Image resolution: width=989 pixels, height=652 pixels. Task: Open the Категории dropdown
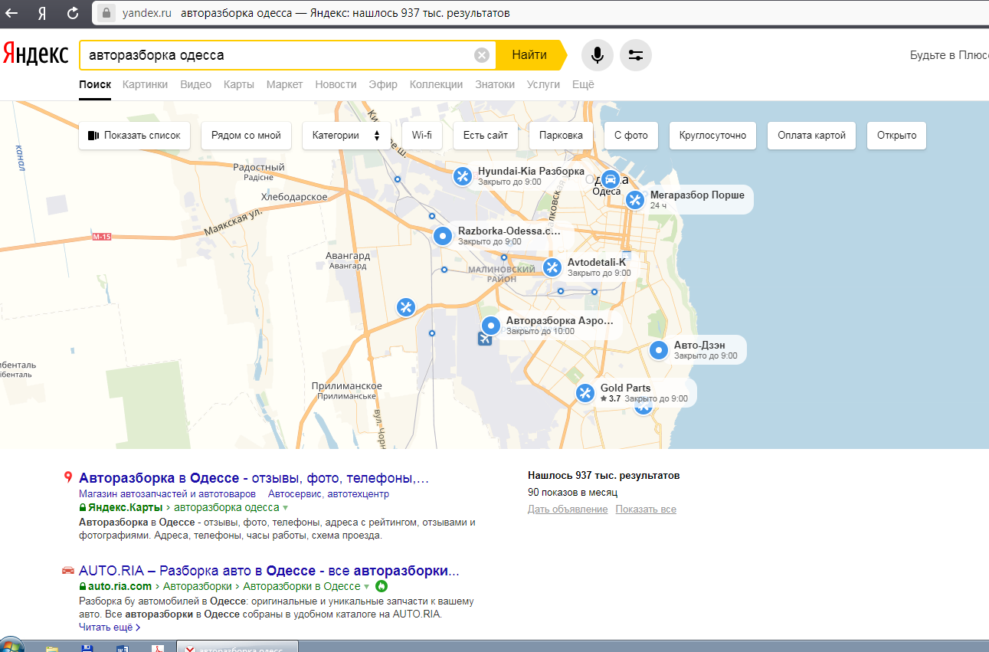click(346, 136)
